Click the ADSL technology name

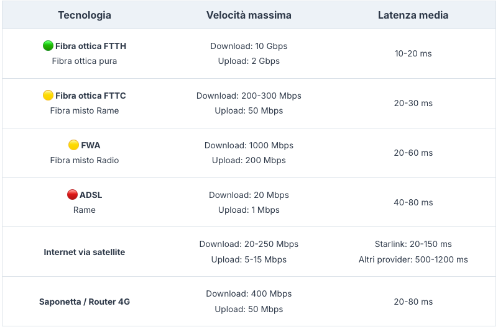91,195
